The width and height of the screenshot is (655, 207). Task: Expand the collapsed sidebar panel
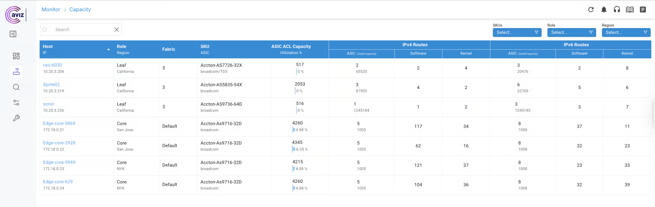[13, 34]
